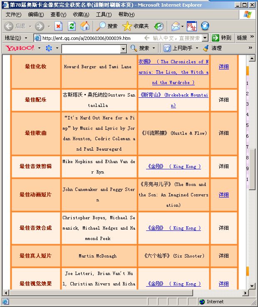Screen dimensions: 258x307
Task: Open King Kong link in 最佳视觉效果 row
Action: (x=174, y=284)
